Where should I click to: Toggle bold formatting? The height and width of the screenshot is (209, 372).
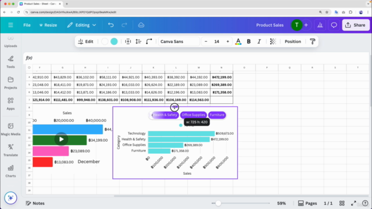pos(249,41)
